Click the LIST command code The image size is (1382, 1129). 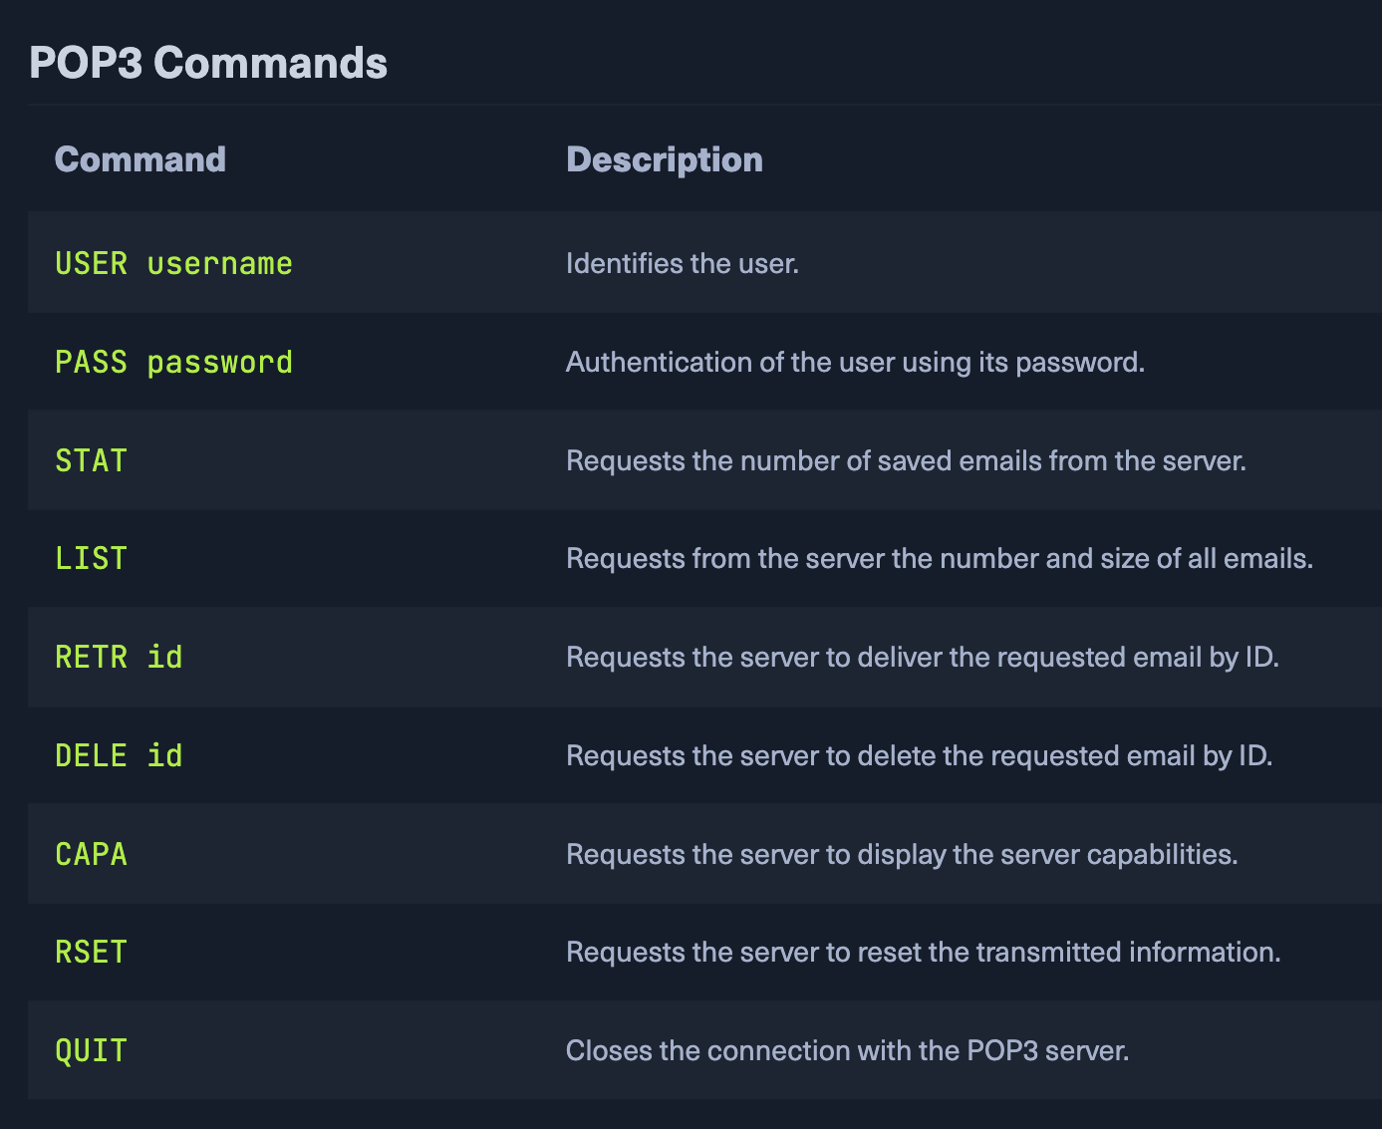(91, 558)
